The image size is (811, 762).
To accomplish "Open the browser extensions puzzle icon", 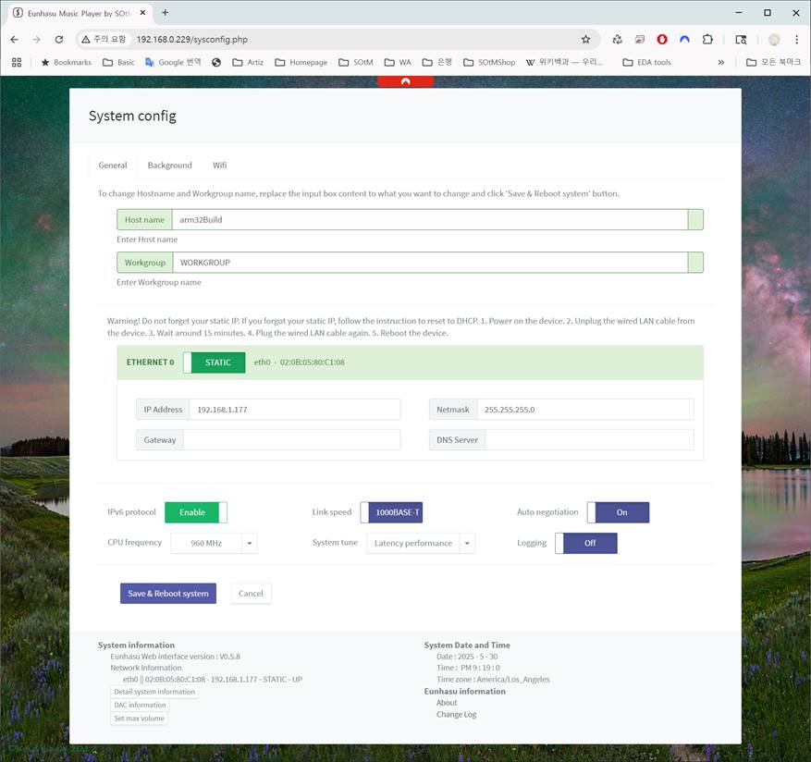I will [x=707, y=40].
